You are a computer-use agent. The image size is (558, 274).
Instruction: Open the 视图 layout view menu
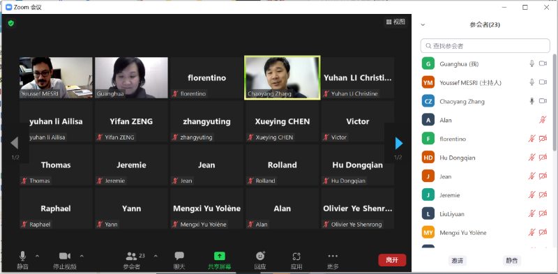click(395, 22)
